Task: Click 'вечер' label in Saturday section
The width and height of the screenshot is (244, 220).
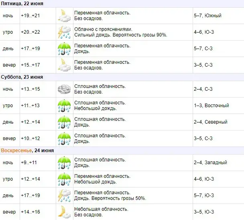Action: click(x=9, y=139)
